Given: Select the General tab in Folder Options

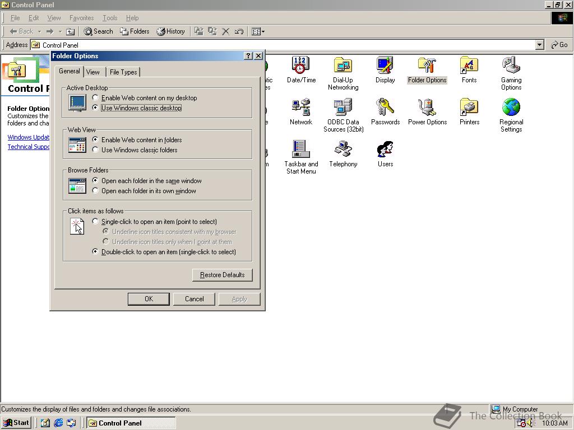Looking at the screenshot, I should point(69,71).
